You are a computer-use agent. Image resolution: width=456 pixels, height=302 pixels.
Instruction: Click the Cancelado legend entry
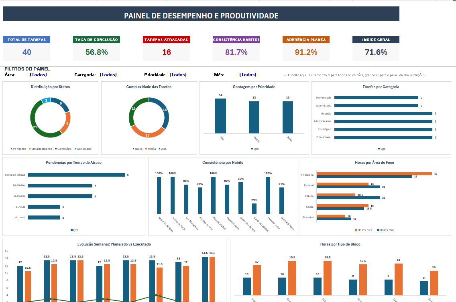pyautogui.click(x=83, y=149)
